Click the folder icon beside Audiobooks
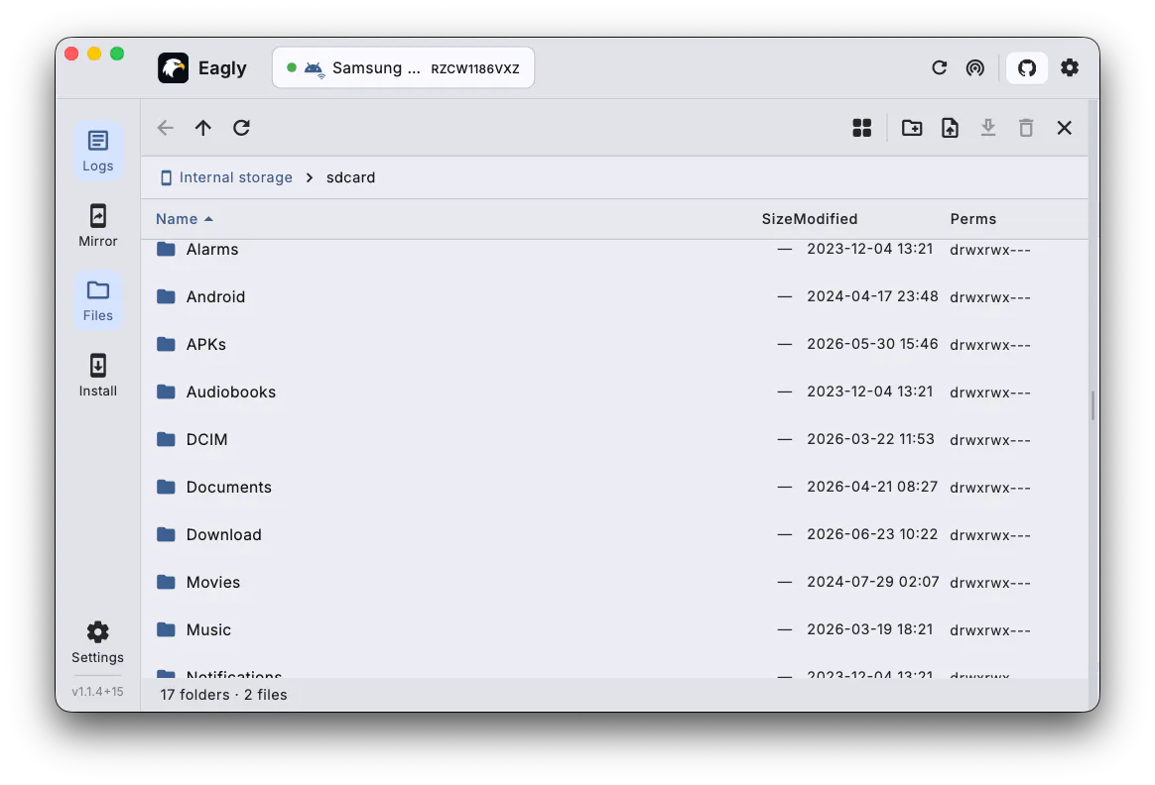Screen dimensions: 1155x785 pos(167,392)
